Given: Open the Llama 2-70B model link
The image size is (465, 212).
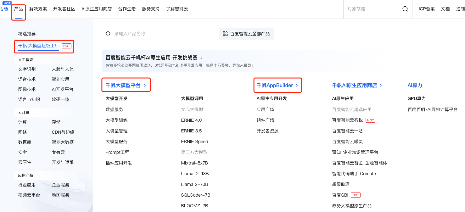Looking at the screenshot, I should pyautogui.click(x=195, y=184).
